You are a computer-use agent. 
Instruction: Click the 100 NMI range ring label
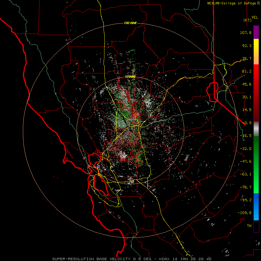tap(130, 23)
